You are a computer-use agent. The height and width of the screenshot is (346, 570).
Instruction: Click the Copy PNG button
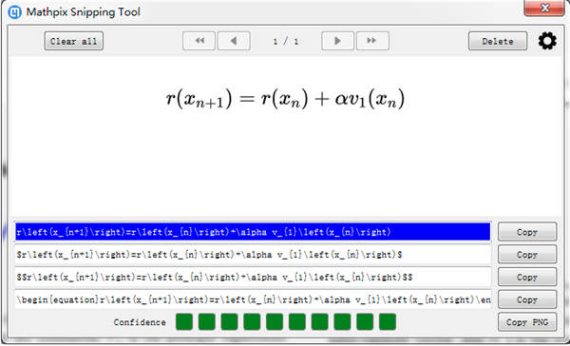(527, 322)
